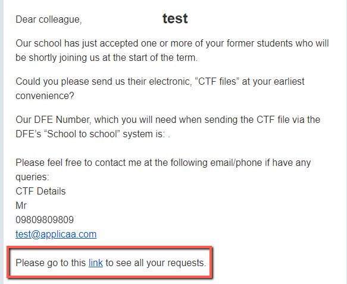The image size is (347, 284).
Task: Click the 'start of the term' phrase
Action: [163, 58]
